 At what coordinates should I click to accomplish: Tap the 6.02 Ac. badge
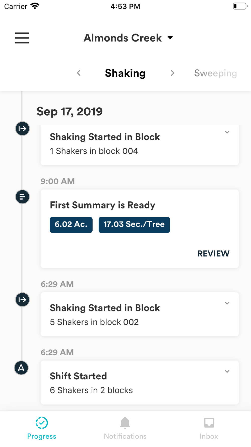[71, 225]
